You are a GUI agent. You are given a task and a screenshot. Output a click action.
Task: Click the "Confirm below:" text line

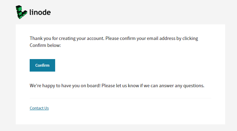tap(45, 45)
